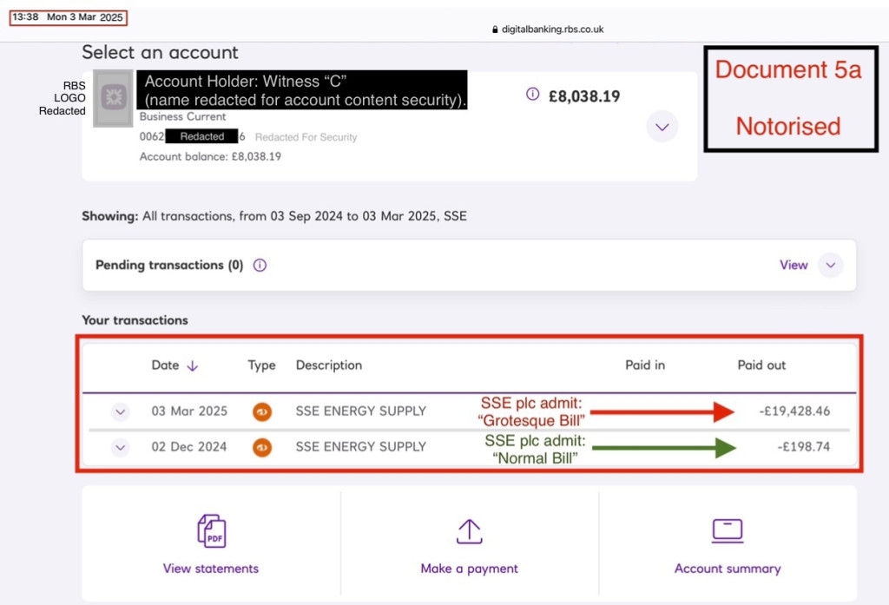Click the 03 Mar 2025 date cell

click(189, 411)
